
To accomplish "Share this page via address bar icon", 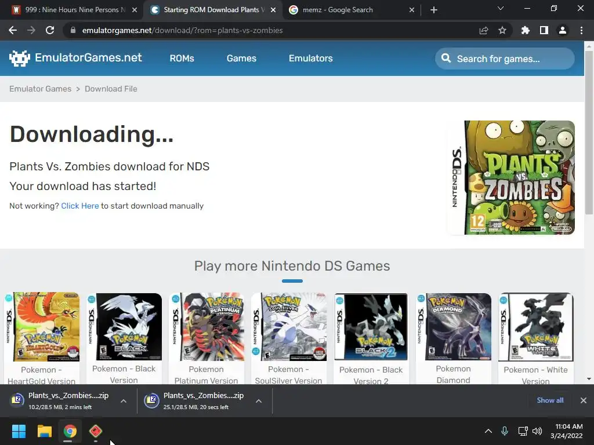I will (x=484, y=30).
